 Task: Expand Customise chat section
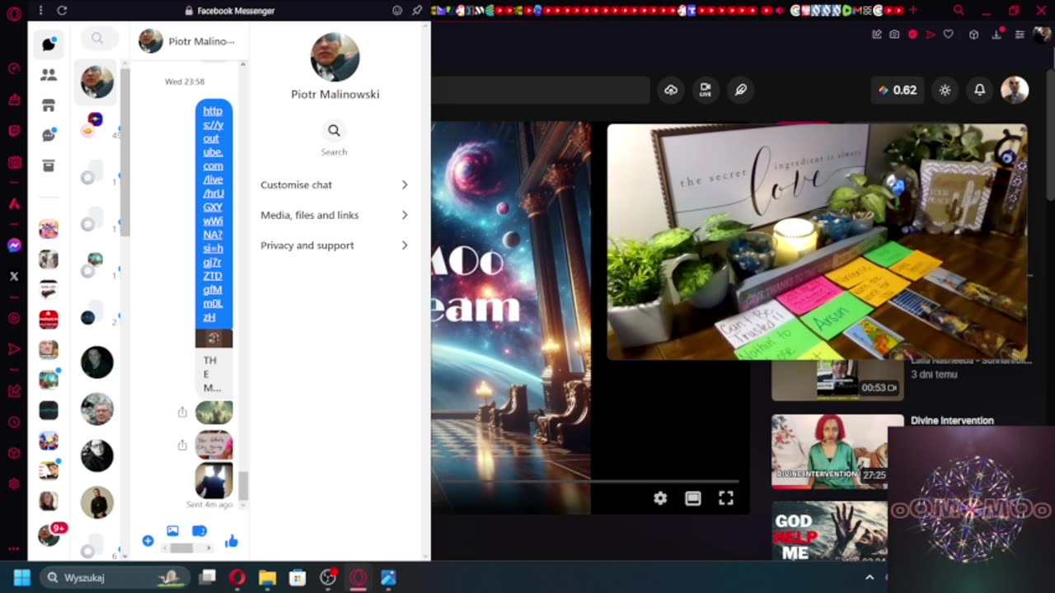(334, 184)
